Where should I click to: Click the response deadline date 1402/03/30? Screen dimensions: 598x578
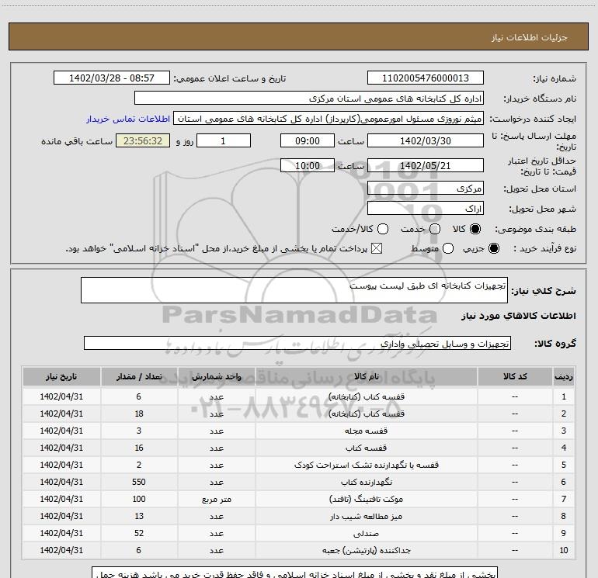pyautogui.click(x=426, y=141)
